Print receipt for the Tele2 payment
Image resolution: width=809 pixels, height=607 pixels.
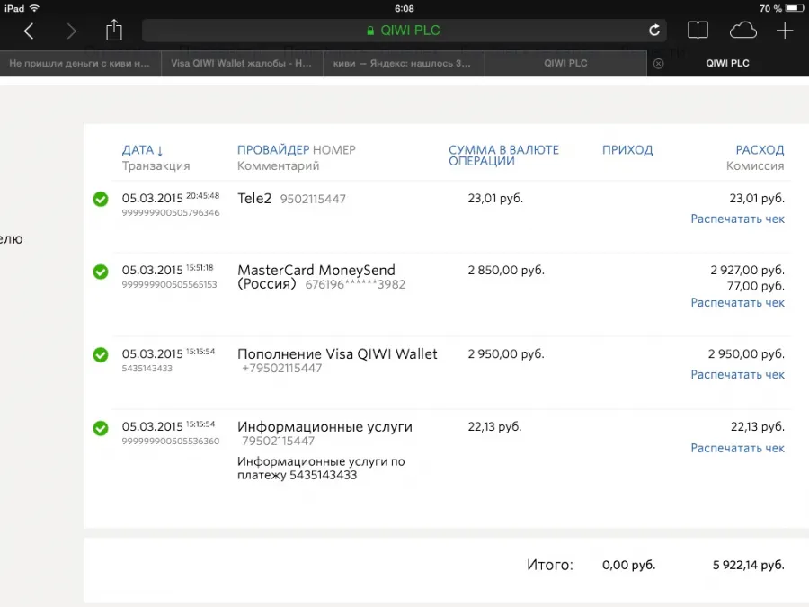coord(737,219)
